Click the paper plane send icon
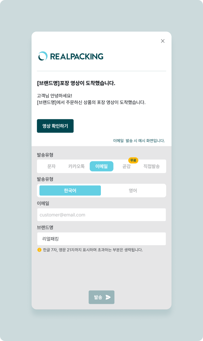203x341 pixels. (108, 297)
